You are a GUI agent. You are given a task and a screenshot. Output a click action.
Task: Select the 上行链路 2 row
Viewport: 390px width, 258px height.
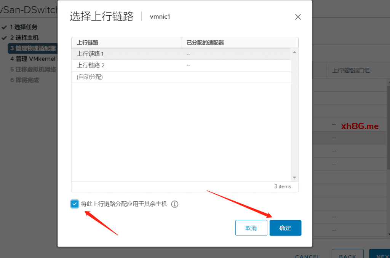click(181, 65)
